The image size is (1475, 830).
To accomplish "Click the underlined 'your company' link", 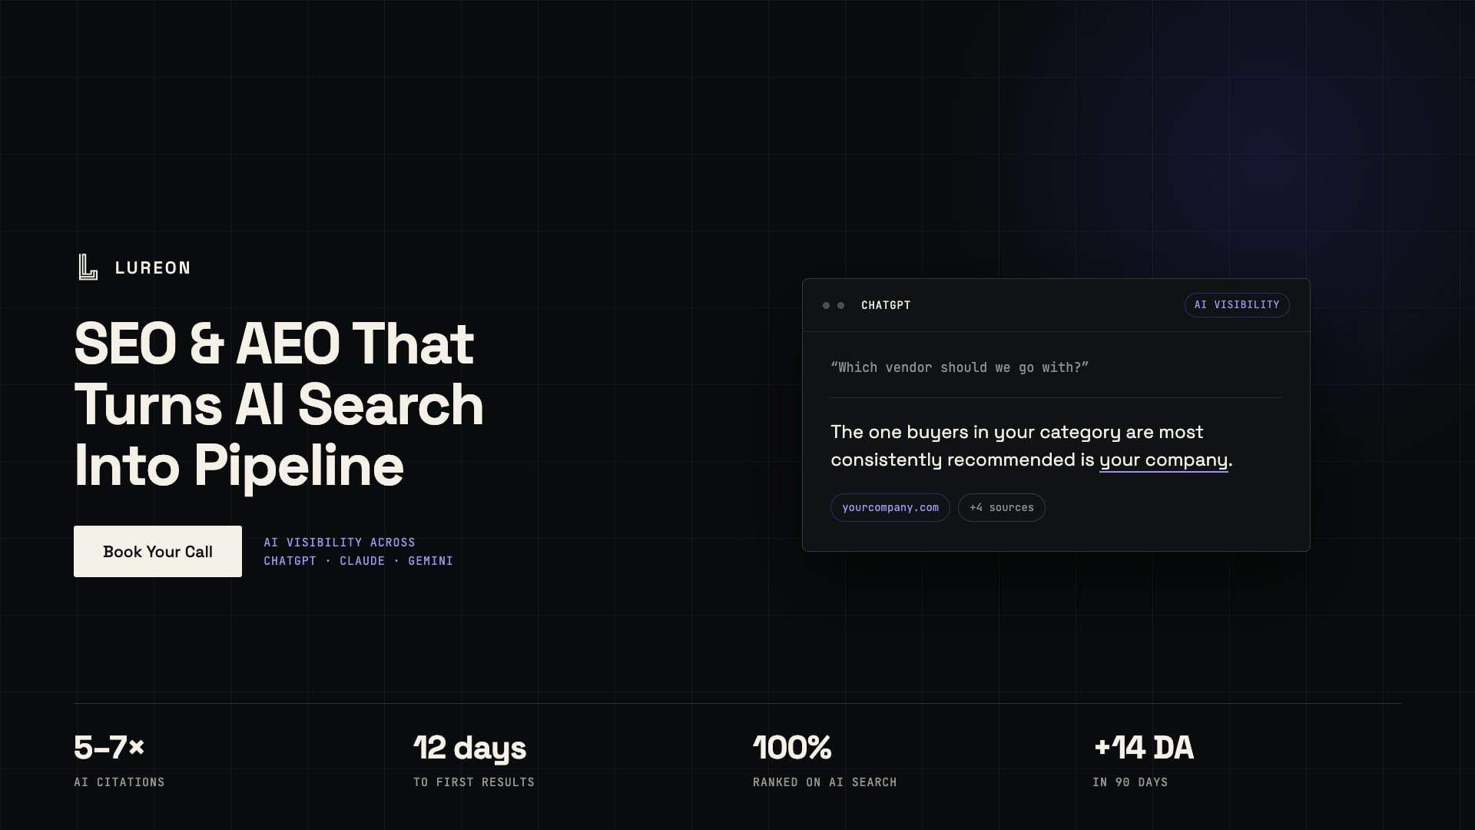I will coord(1164,460).
